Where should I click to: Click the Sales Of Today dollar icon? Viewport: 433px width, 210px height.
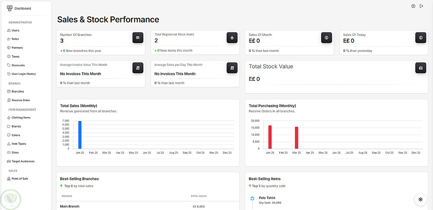421,38
